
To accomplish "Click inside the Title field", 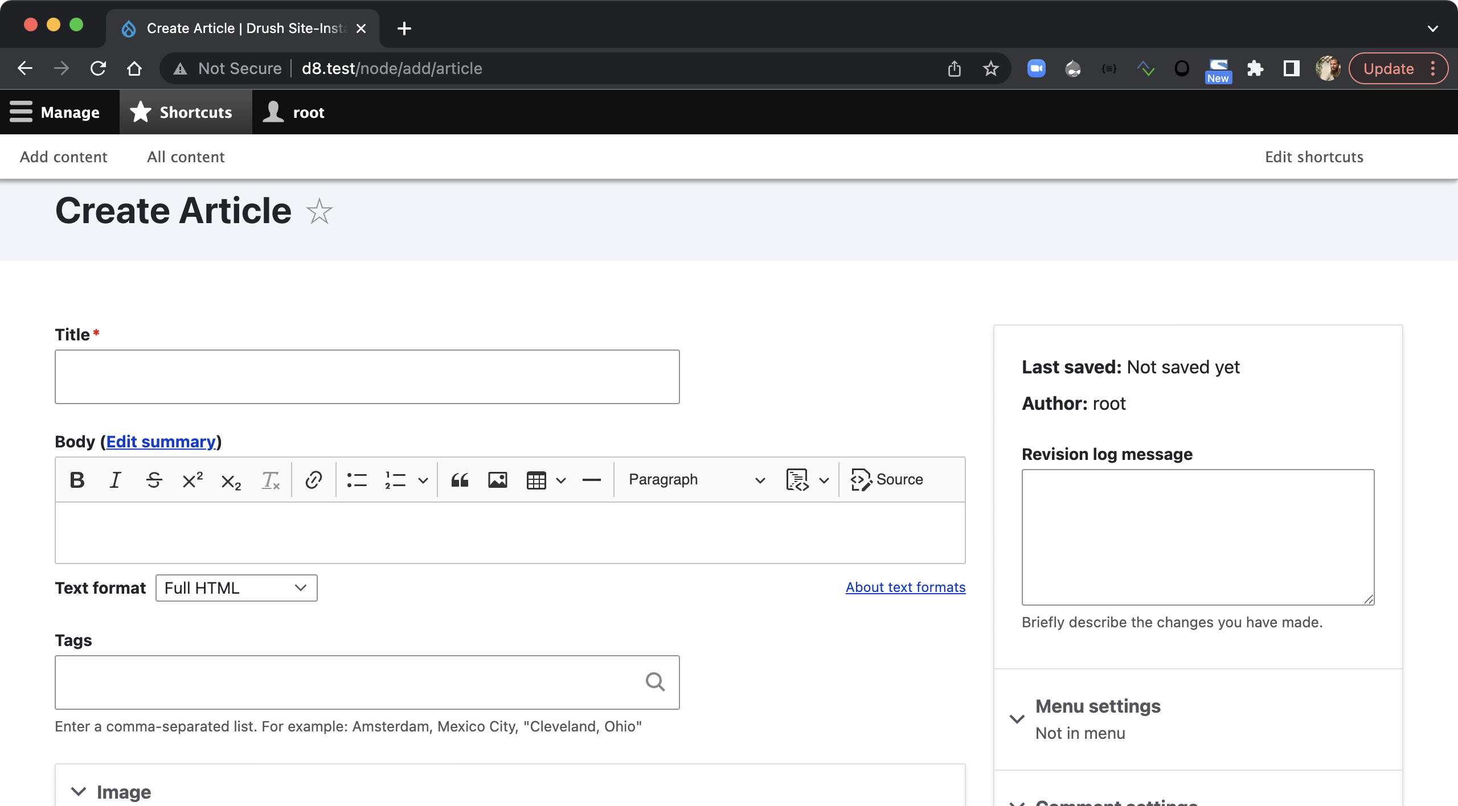I will pos(366,376).
